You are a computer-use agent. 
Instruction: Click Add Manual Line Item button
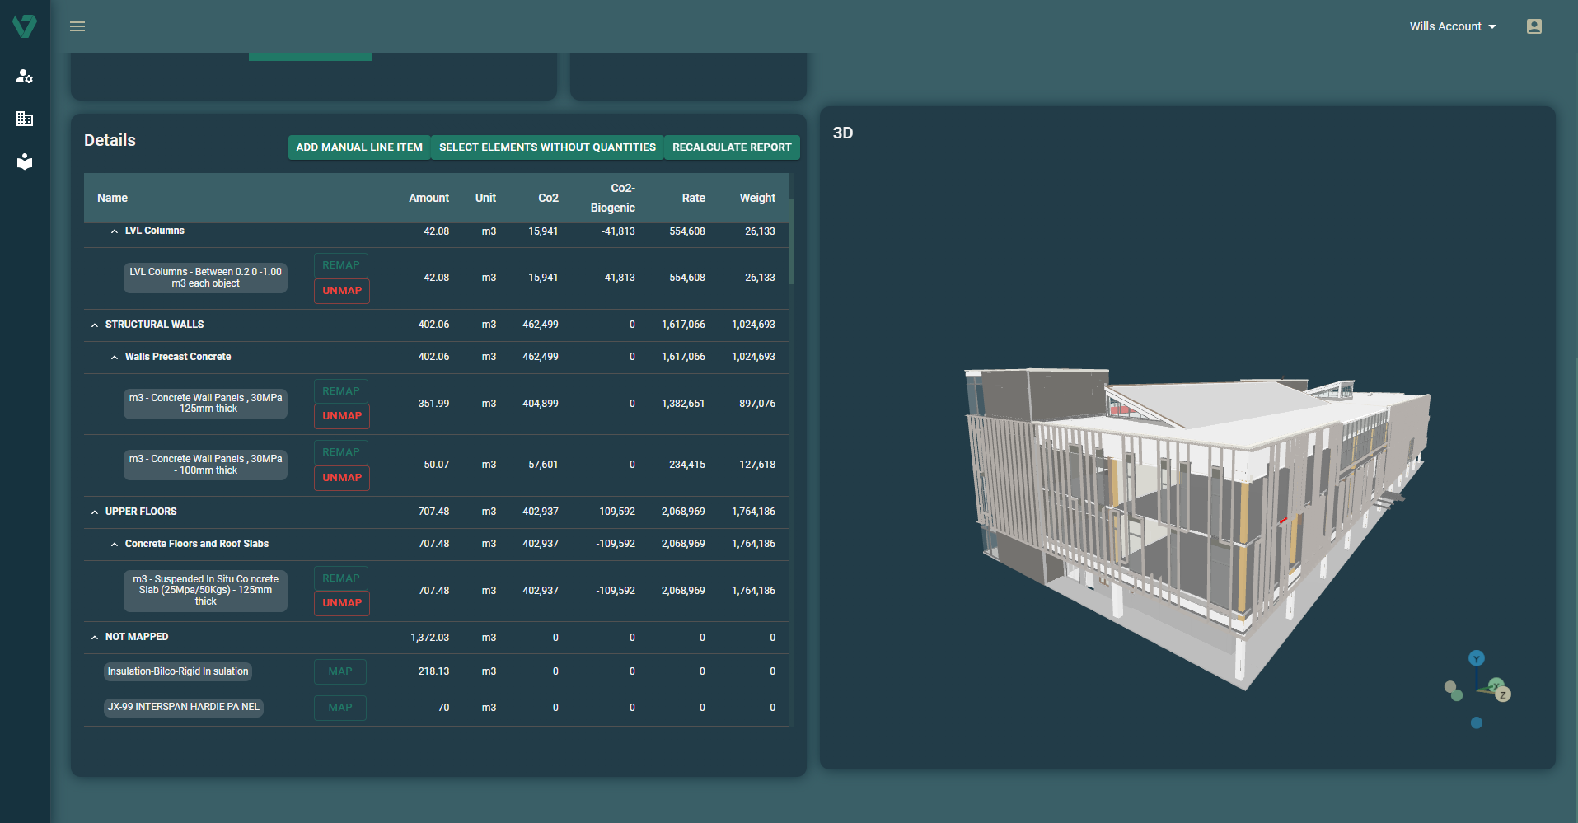click(358, 147)
